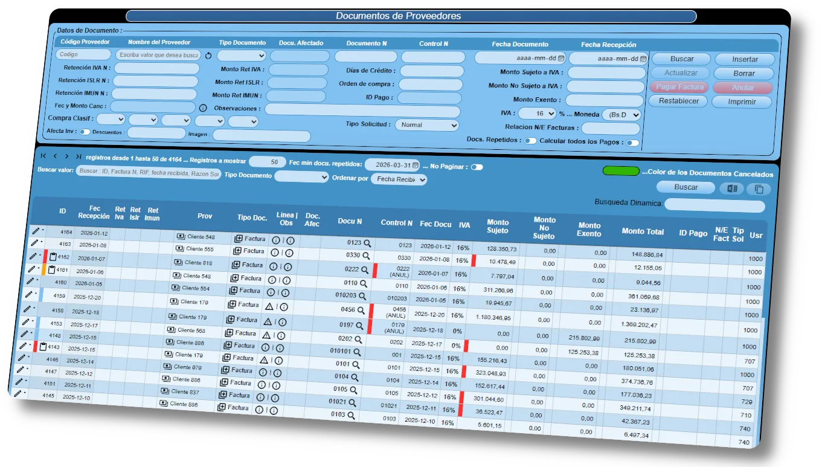Click the clipboard icon on row 4162
The width and height of the screenshot is (822, 467).
pos(52,256)
